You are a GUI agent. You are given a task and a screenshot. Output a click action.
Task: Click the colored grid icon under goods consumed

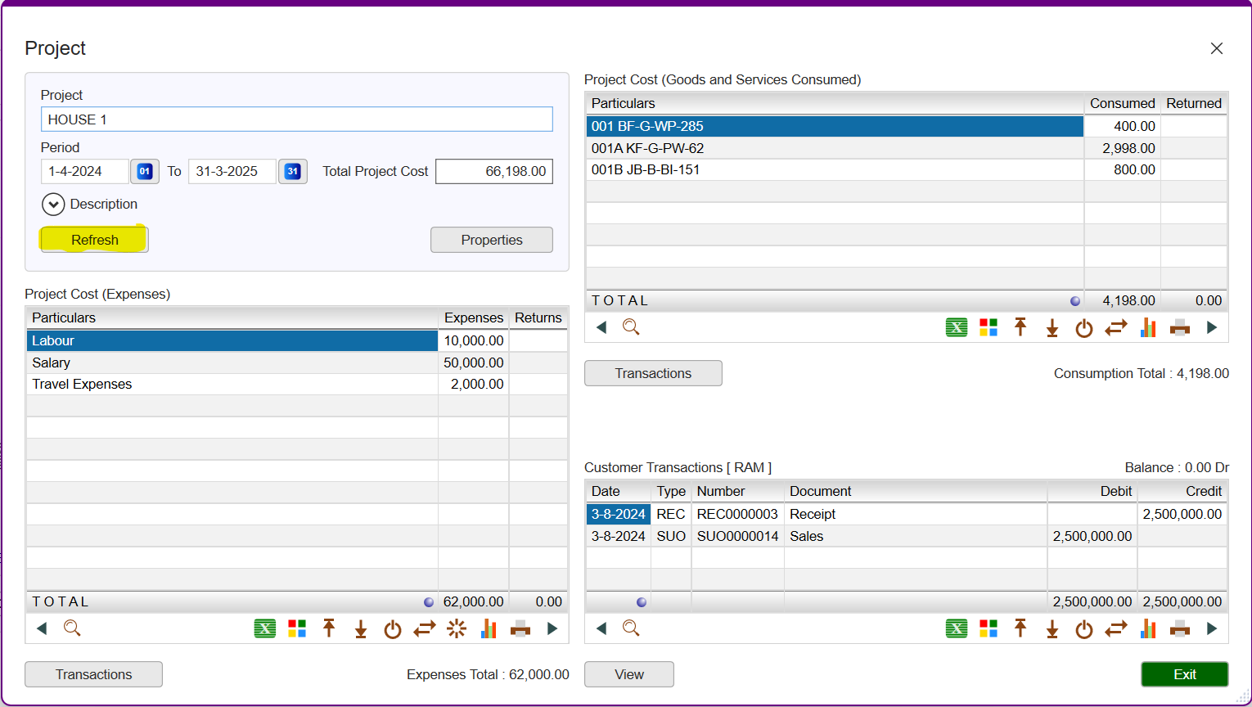point(989,328)
